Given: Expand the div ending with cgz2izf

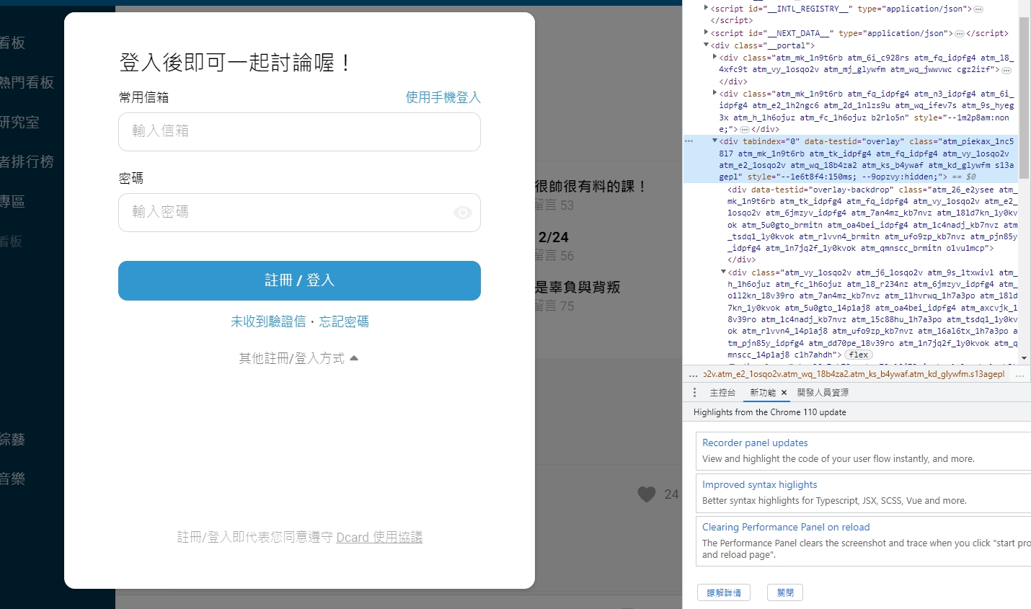Looking at the screenshot, I should (714, 57).
